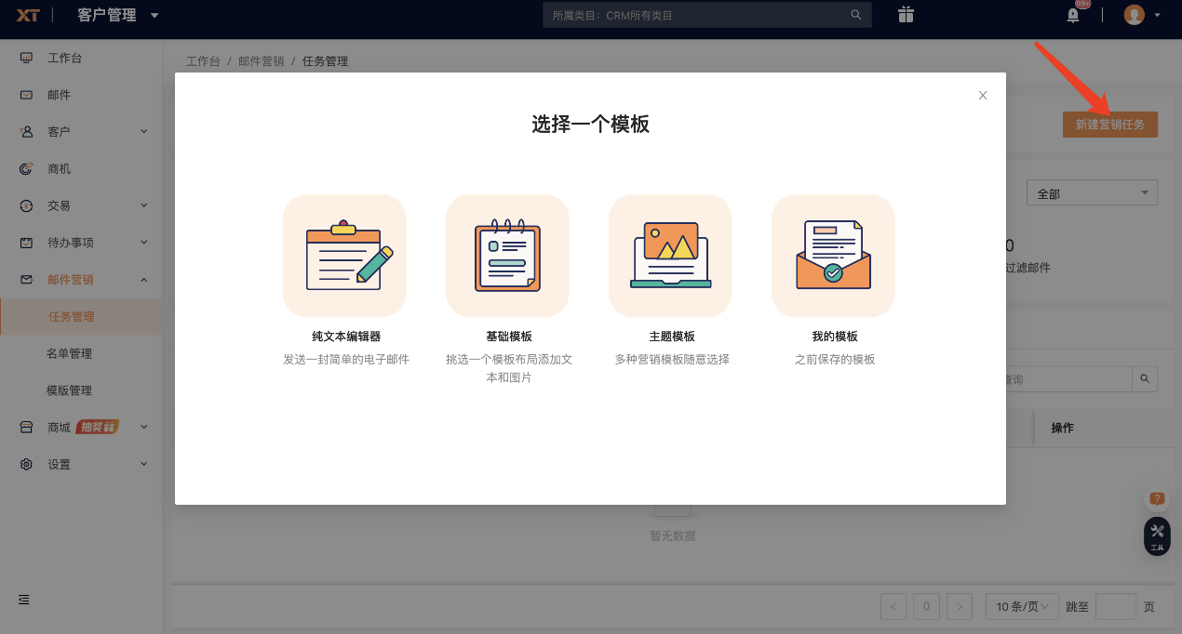
Task: Click the gift box icon in top bar
Action: pyautogui.click(x=905, y=15)
